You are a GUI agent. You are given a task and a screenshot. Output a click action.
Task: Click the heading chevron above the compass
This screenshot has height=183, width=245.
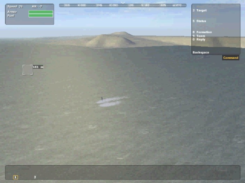[122, 2]
